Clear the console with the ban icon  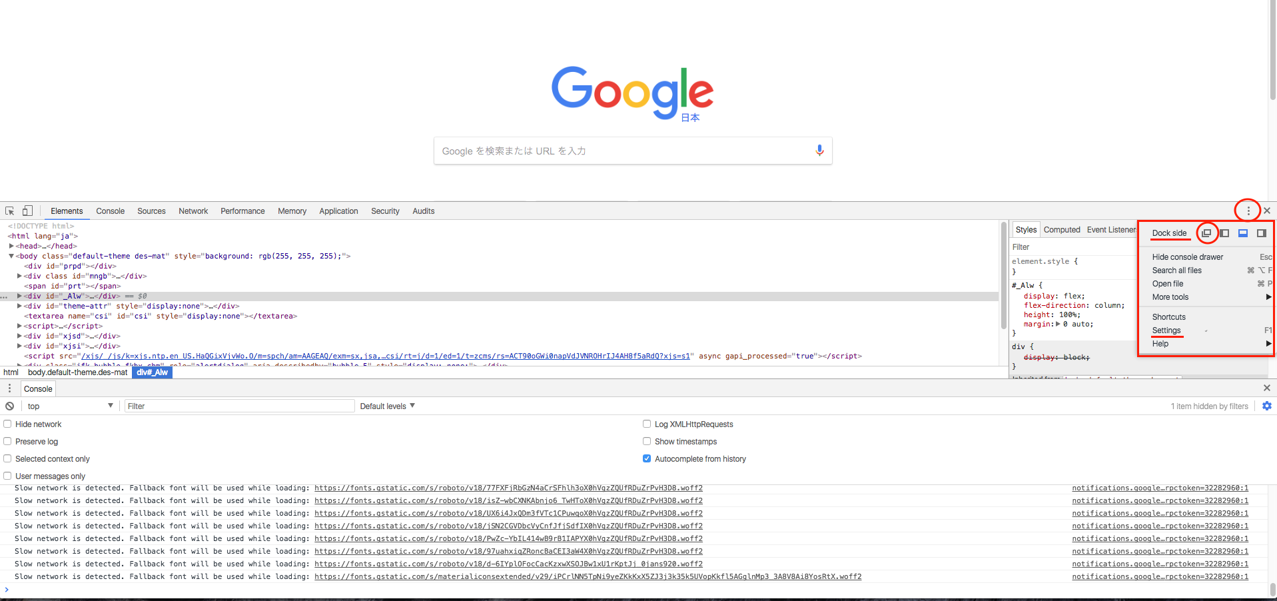tap(10, 406)
